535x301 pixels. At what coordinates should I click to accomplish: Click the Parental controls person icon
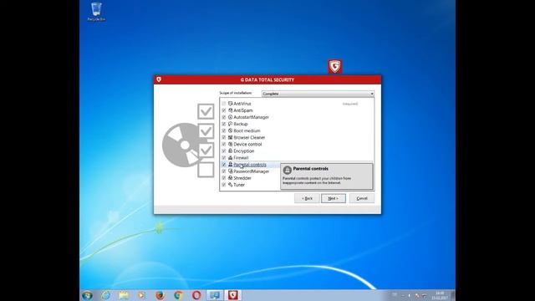click(x=231, y=165)
